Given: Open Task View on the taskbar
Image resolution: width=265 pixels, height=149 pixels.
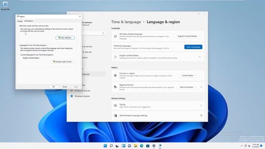Looking at the screenshot, I should [x=117, y=146].
